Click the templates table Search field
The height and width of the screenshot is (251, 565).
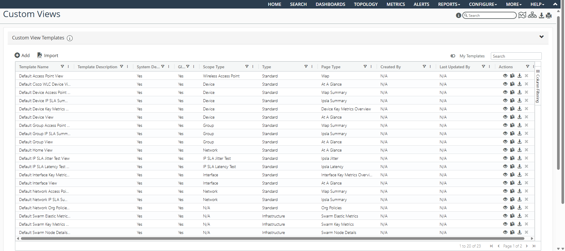point(516,56)
